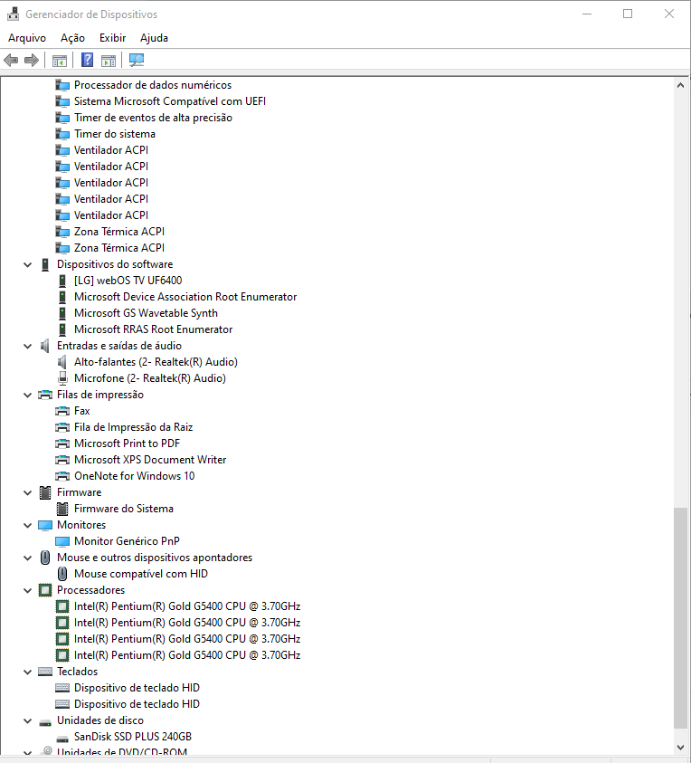691x763 pixels.
Task: Click the speaker icon of Entradas e saídas de áudio
Action: point(44,346)
